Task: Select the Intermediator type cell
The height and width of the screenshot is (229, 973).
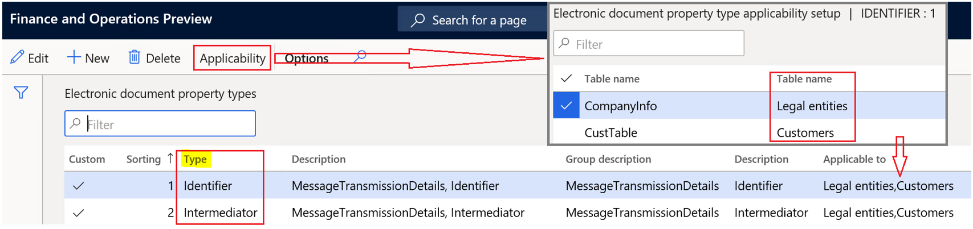Action: pos(220,213)
